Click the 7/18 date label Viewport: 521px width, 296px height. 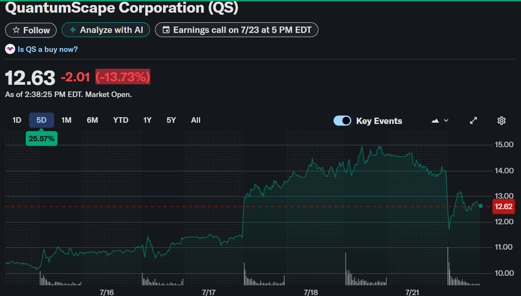tap(311, 292)
